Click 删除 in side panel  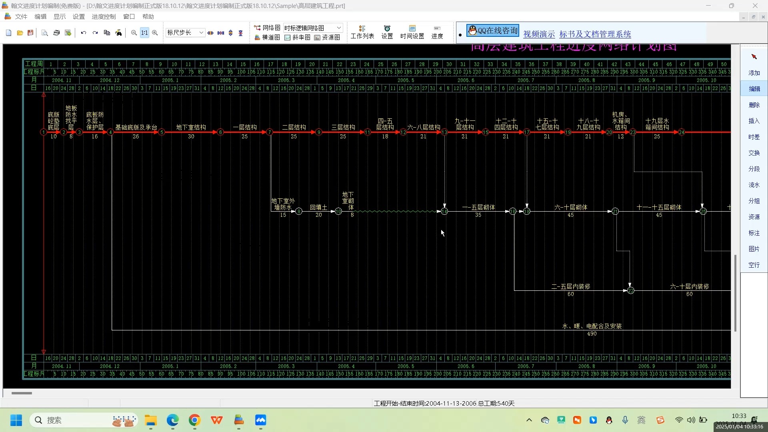(x=754, y=105)
